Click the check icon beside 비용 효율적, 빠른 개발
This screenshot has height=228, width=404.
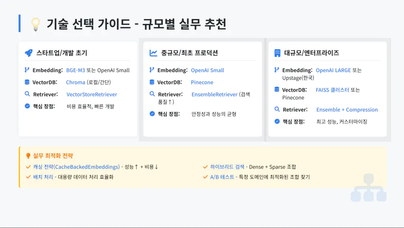click(28, 106)
